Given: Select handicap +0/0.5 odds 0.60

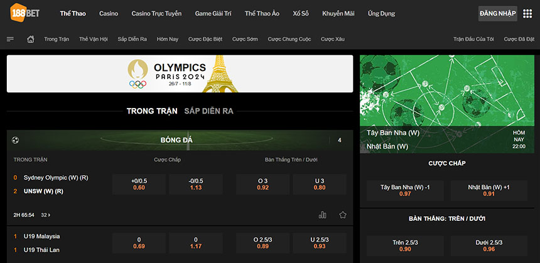Looking at the screenshot, I should tap(139, 184).
